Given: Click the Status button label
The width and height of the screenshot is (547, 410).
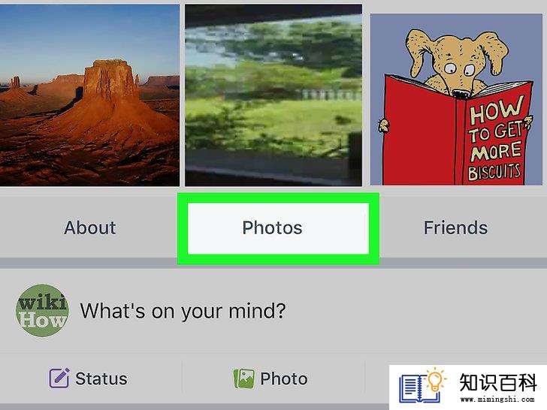Looking at the screenshot, I should click(x=101, y=378).
